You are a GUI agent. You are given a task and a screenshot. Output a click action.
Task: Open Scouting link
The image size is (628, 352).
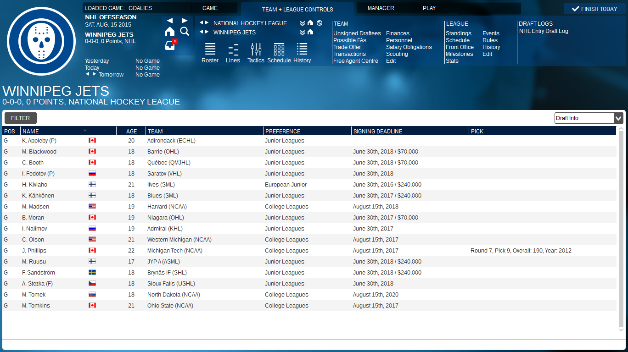pos(397,54)
